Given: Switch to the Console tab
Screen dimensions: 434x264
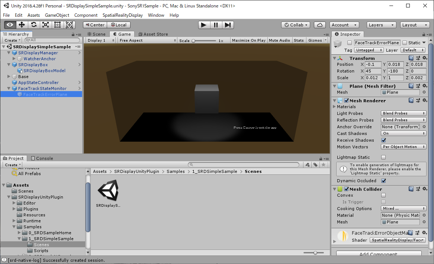Looking at the screenshot, I should click(x=42, y=158).
